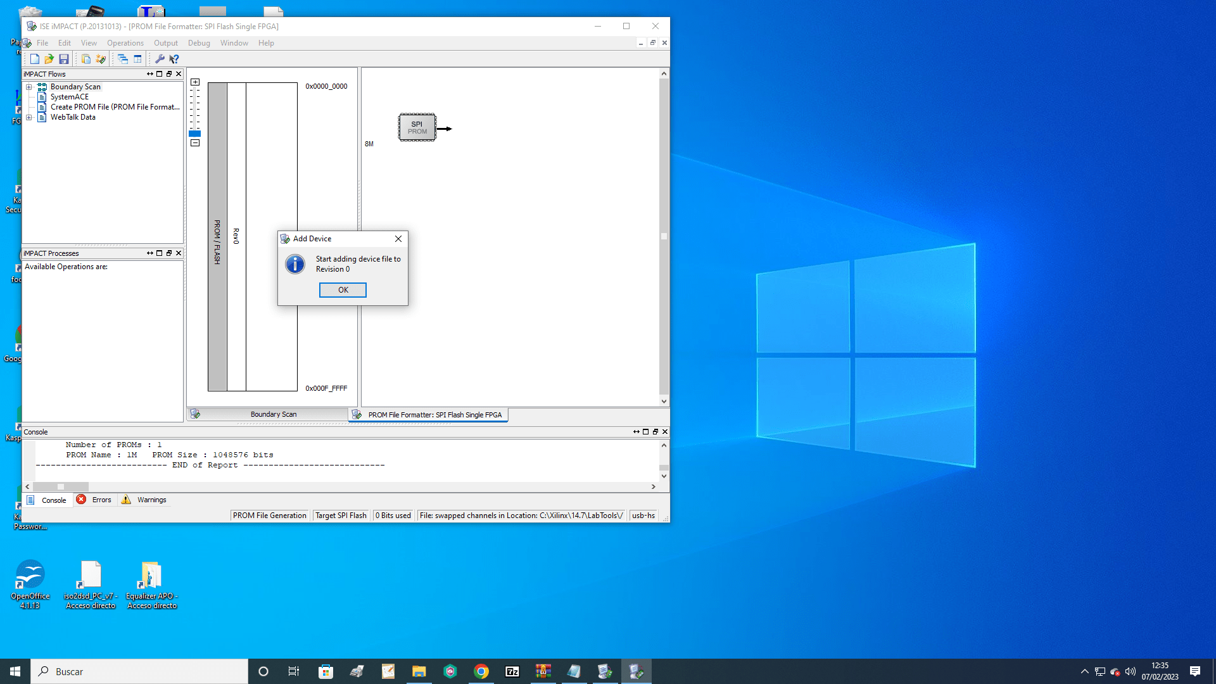This screenshot has width=1216, height=684.
Task: Close the iMPACT Processes panel
Action: pos(179,253)
